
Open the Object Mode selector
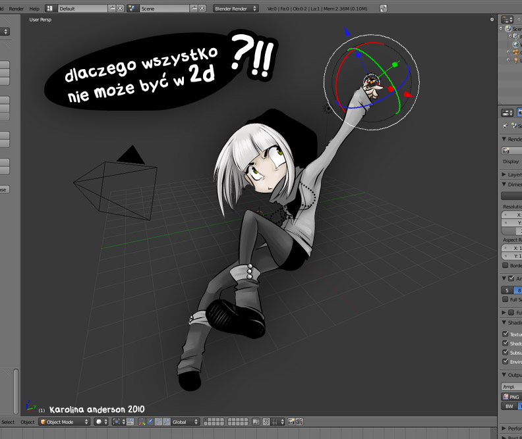[64, 422]
